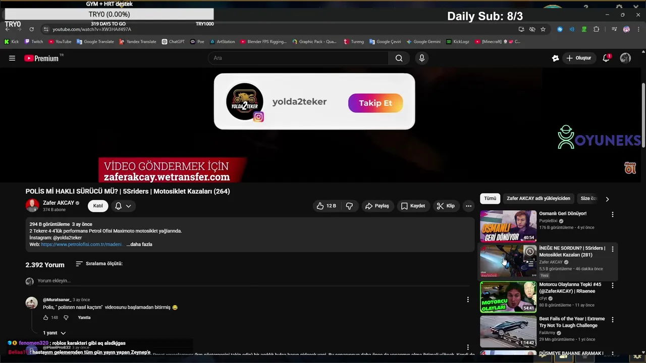
Task: Click the Klip clip button
Action: [x=446, y=206]
